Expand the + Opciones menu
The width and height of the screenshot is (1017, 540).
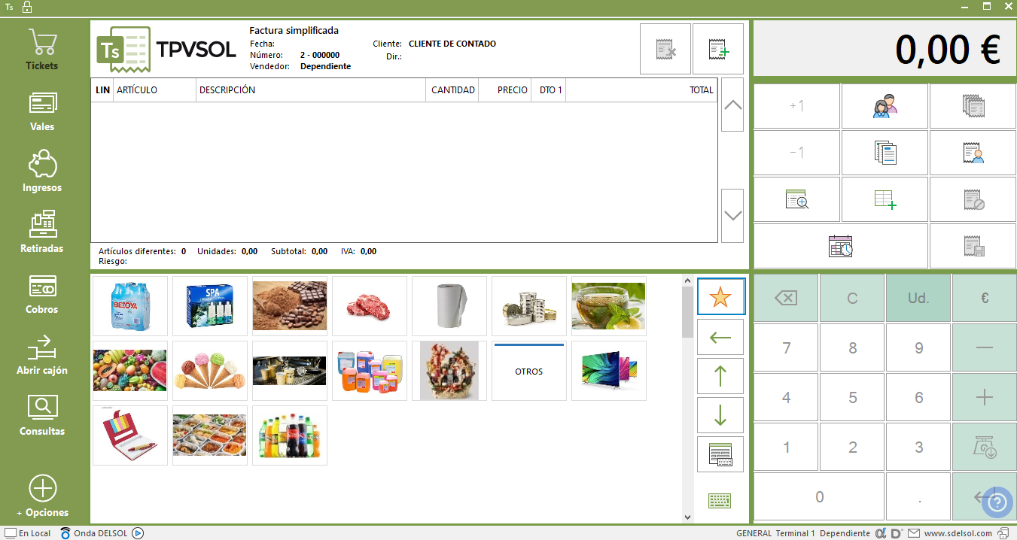42,496
